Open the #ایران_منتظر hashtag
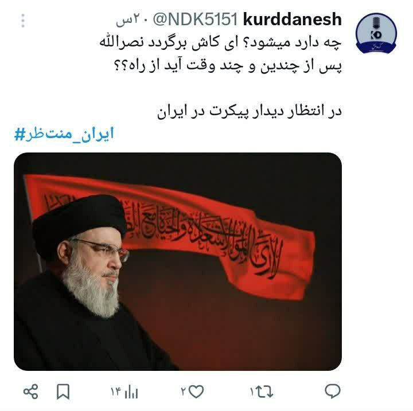The image size is (413, 411). tap(64, 134)
